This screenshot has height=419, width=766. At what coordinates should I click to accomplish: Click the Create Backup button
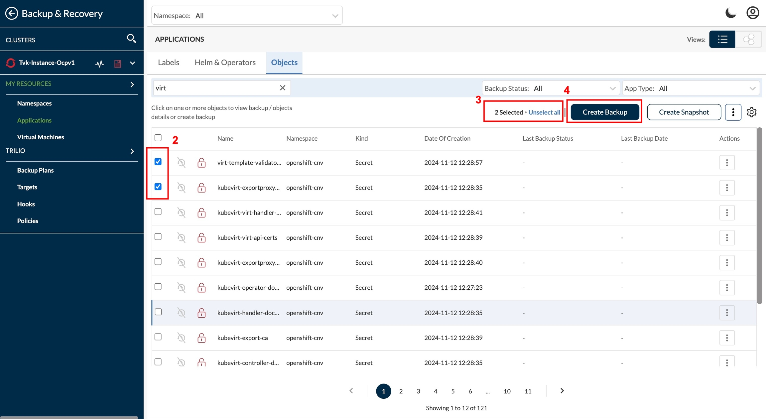pyautogui.click(x=604, y=112)
